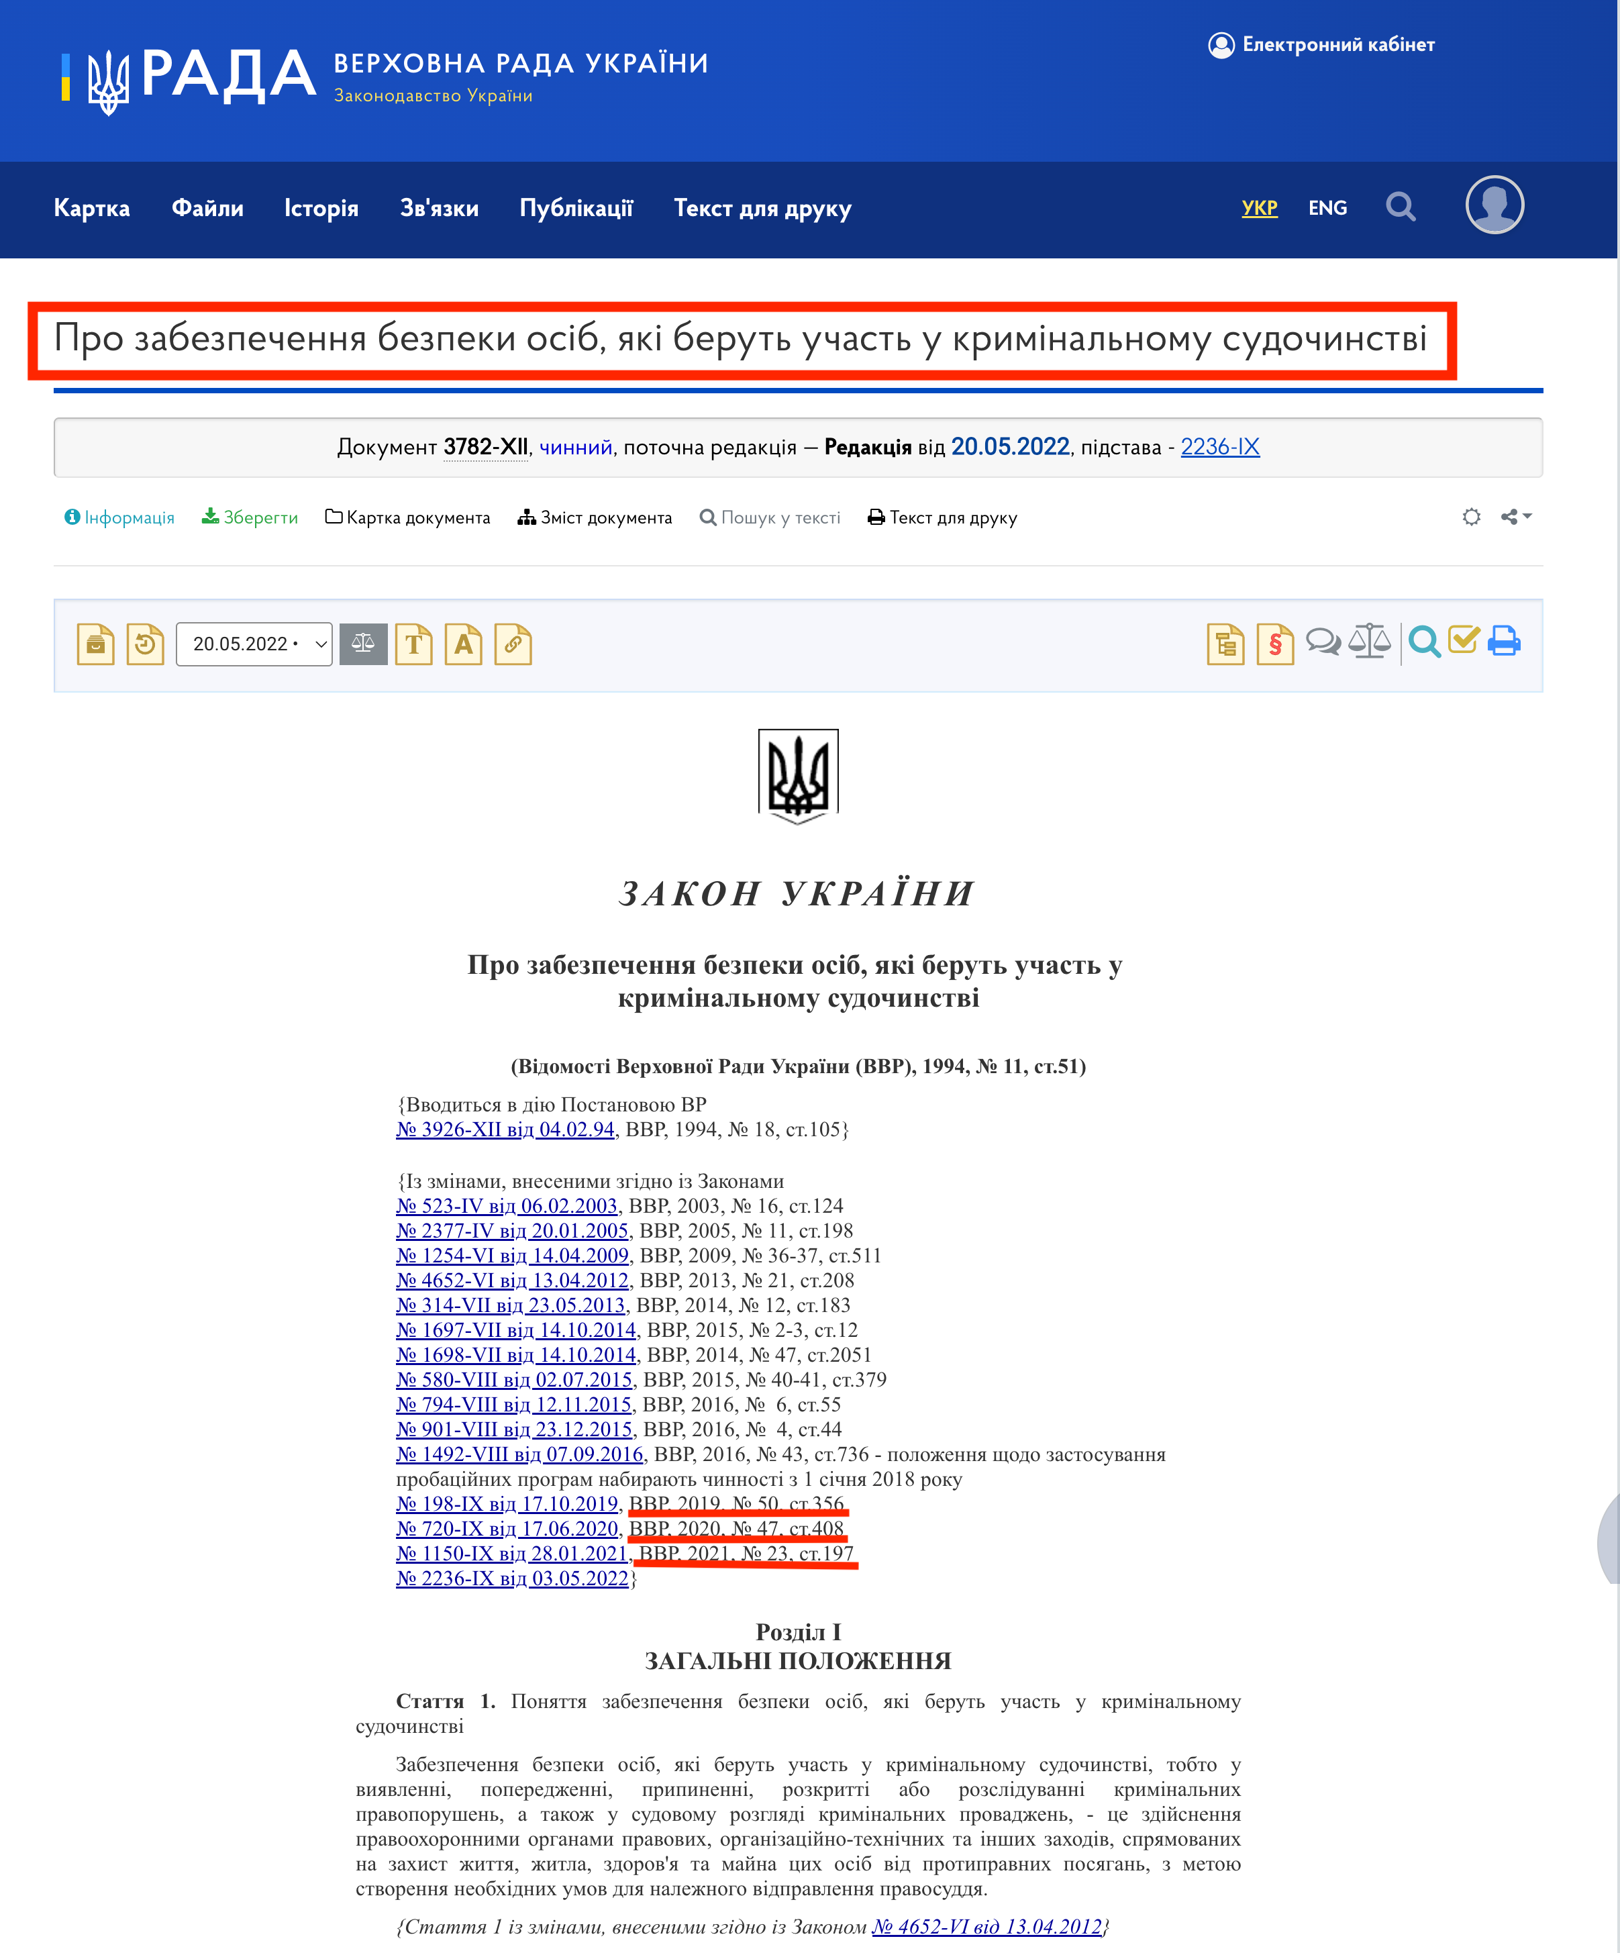Expand the share options dropdown

pos(1516,516)
